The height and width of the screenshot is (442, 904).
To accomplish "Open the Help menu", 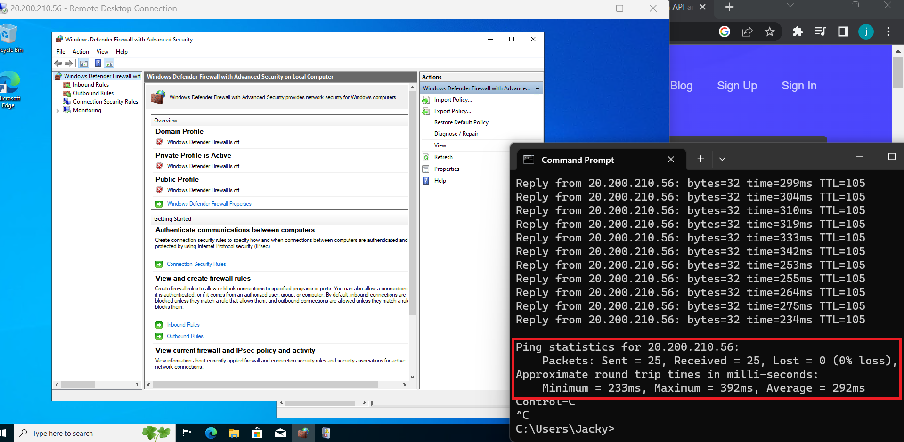I will [x=122, y=52].
